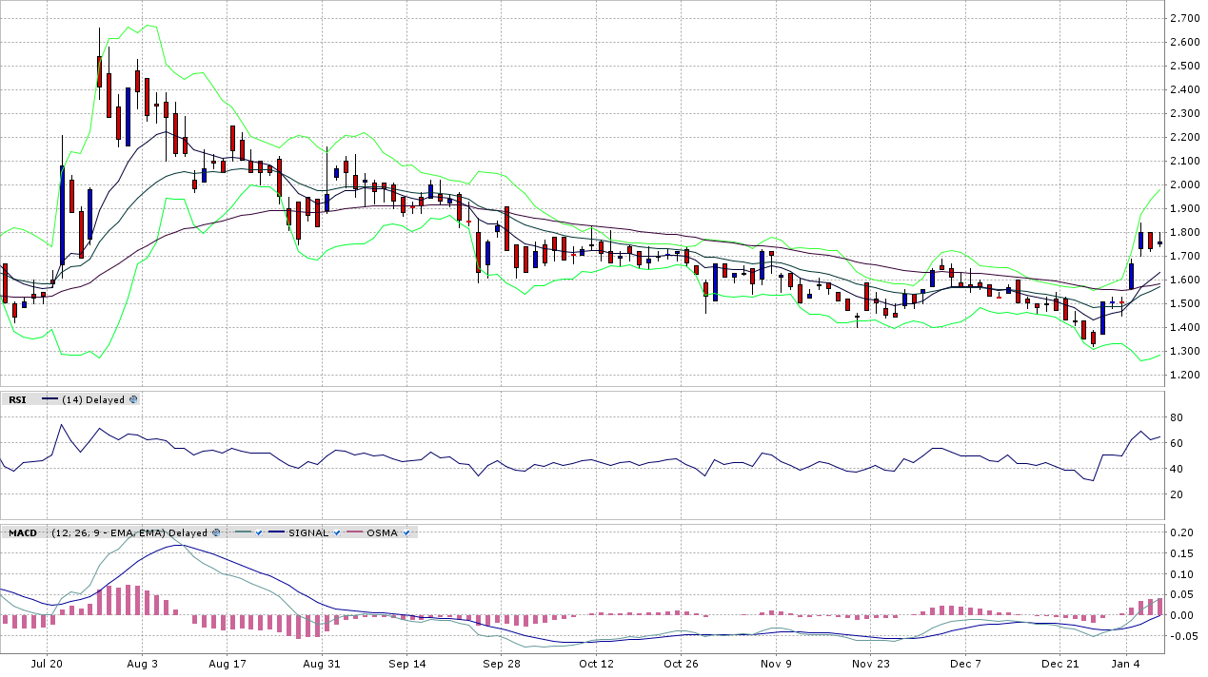Click the RSI 80 axis label

pyautogui.click(x=1177, y=417)
